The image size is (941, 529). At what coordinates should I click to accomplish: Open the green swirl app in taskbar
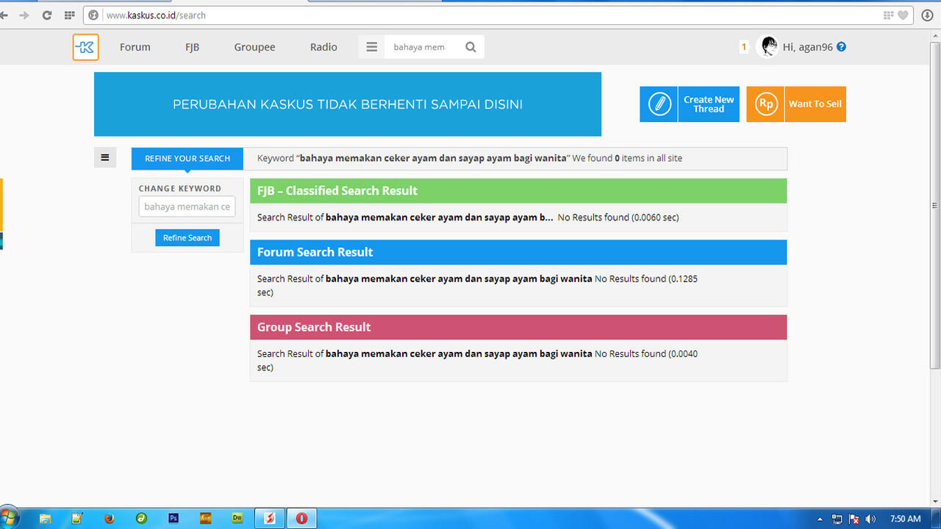142,518
